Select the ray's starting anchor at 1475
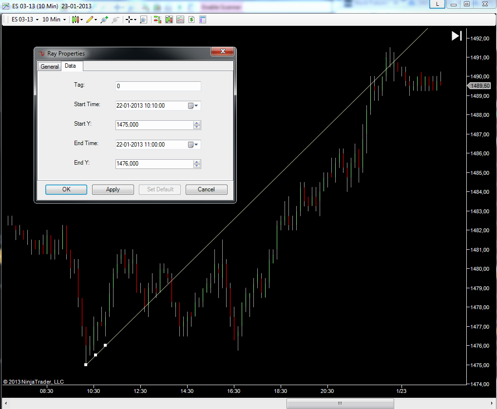This screenshot has height=409, width=497. click(x=86, y=365)
